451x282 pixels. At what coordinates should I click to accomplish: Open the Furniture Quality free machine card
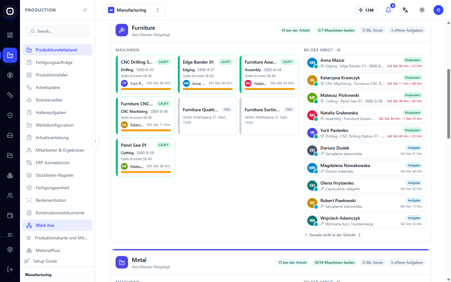[207, 116]
